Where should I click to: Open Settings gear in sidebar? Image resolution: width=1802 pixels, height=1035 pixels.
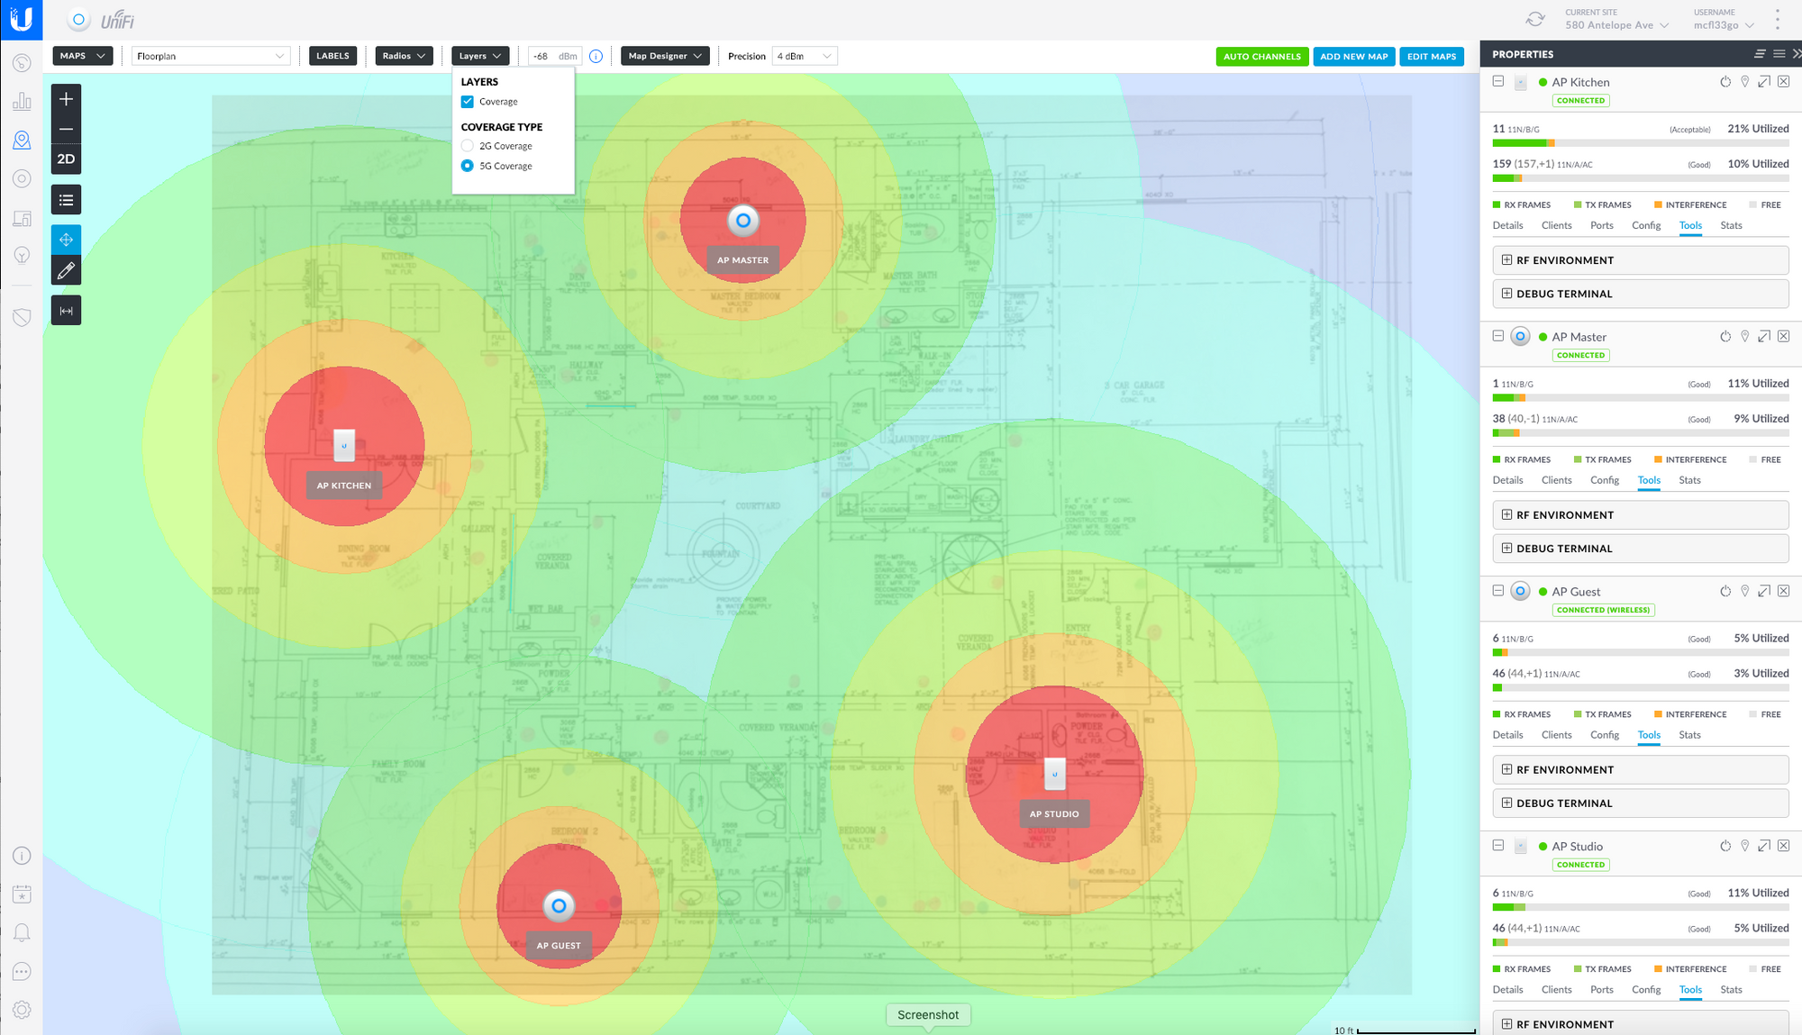(22, 1010)
